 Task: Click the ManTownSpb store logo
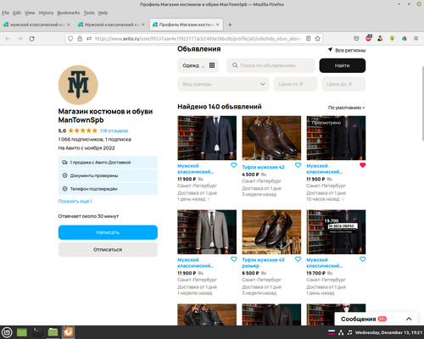78,85
